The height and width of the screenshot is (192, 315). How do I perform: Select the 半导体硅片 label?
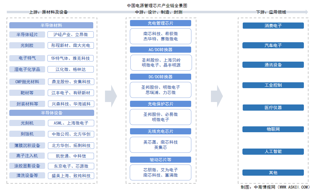pyautogui.click(x=27, y=35)
